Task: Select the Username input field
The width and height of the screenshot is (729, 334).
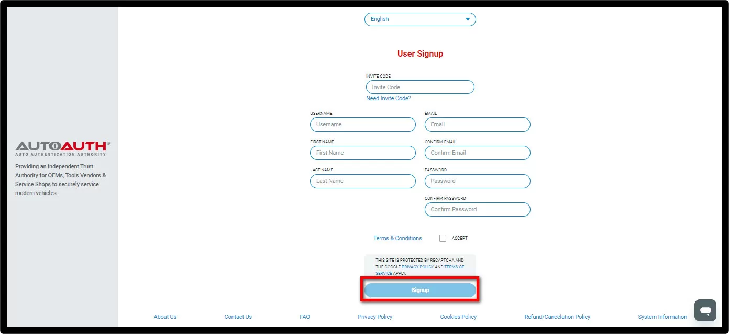Action: pos(362,124)
